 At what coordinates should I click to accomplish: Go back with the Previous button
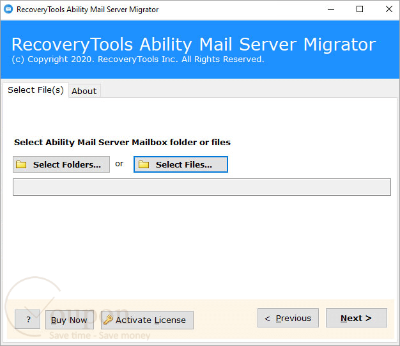pyautogui.click(x=288, y=318)
